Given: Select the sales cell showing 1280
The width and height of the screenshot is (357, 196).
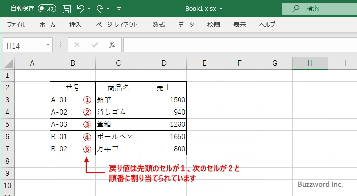Looking at the screenshot, I should [x=164, y=124].
